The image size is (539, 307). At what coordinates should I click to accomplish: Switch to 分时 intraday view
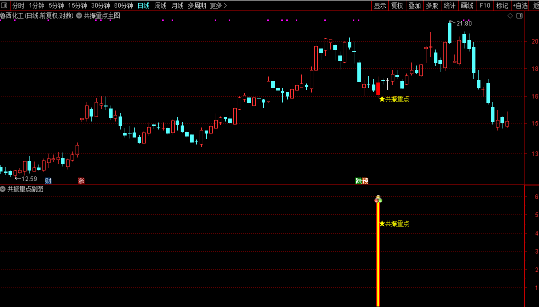pyautogui.click(x=19, y=5)
